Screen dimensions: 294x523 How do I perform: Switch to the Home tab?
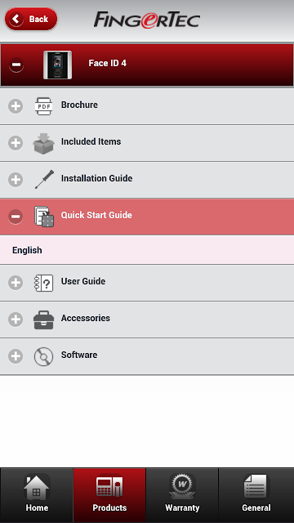(x=37, y=495)
